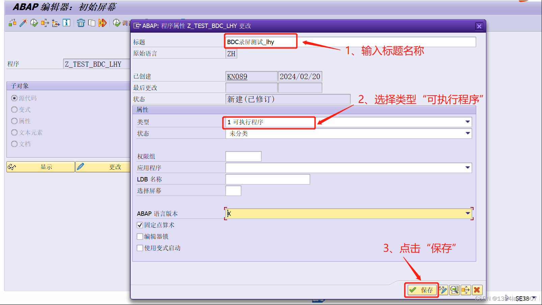Open the 应用程序 dropdown arrow

point(467,168)
